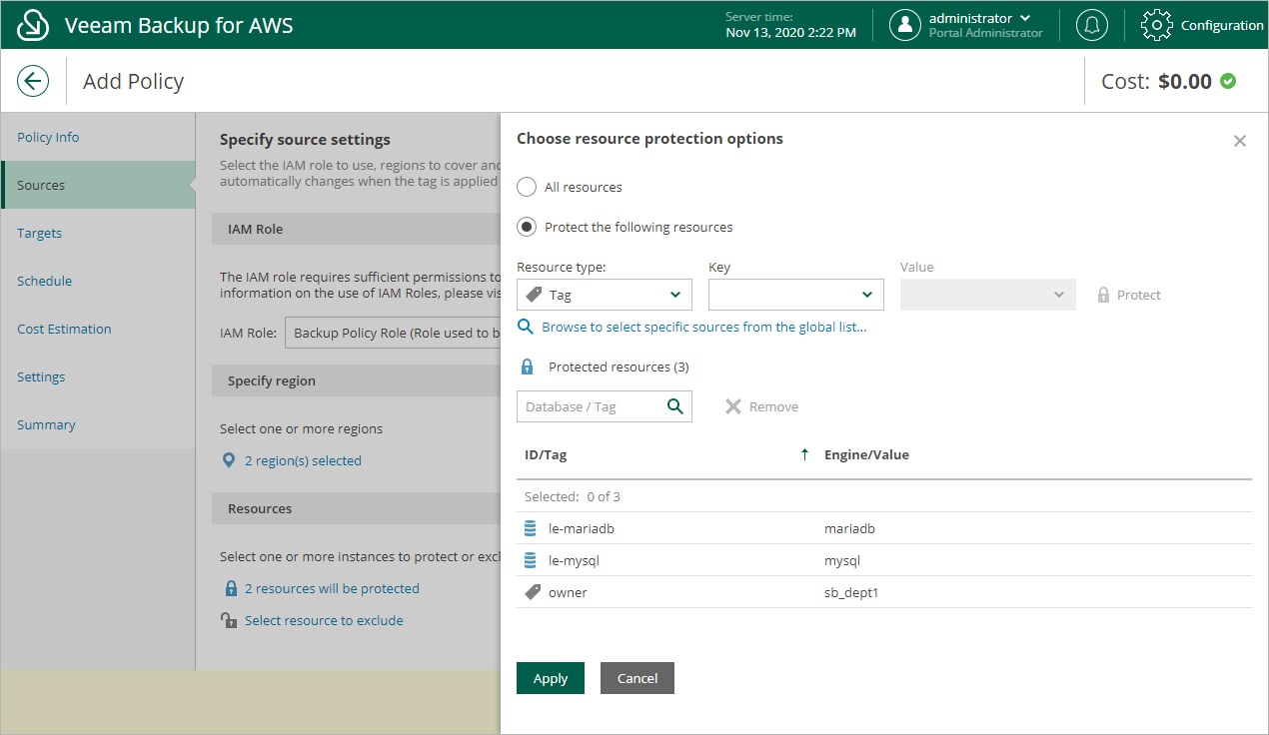Click the administrator user avatar icon
Viewport: 1269px width, 735px height.
pyautogui.click(x=905, y=25)
